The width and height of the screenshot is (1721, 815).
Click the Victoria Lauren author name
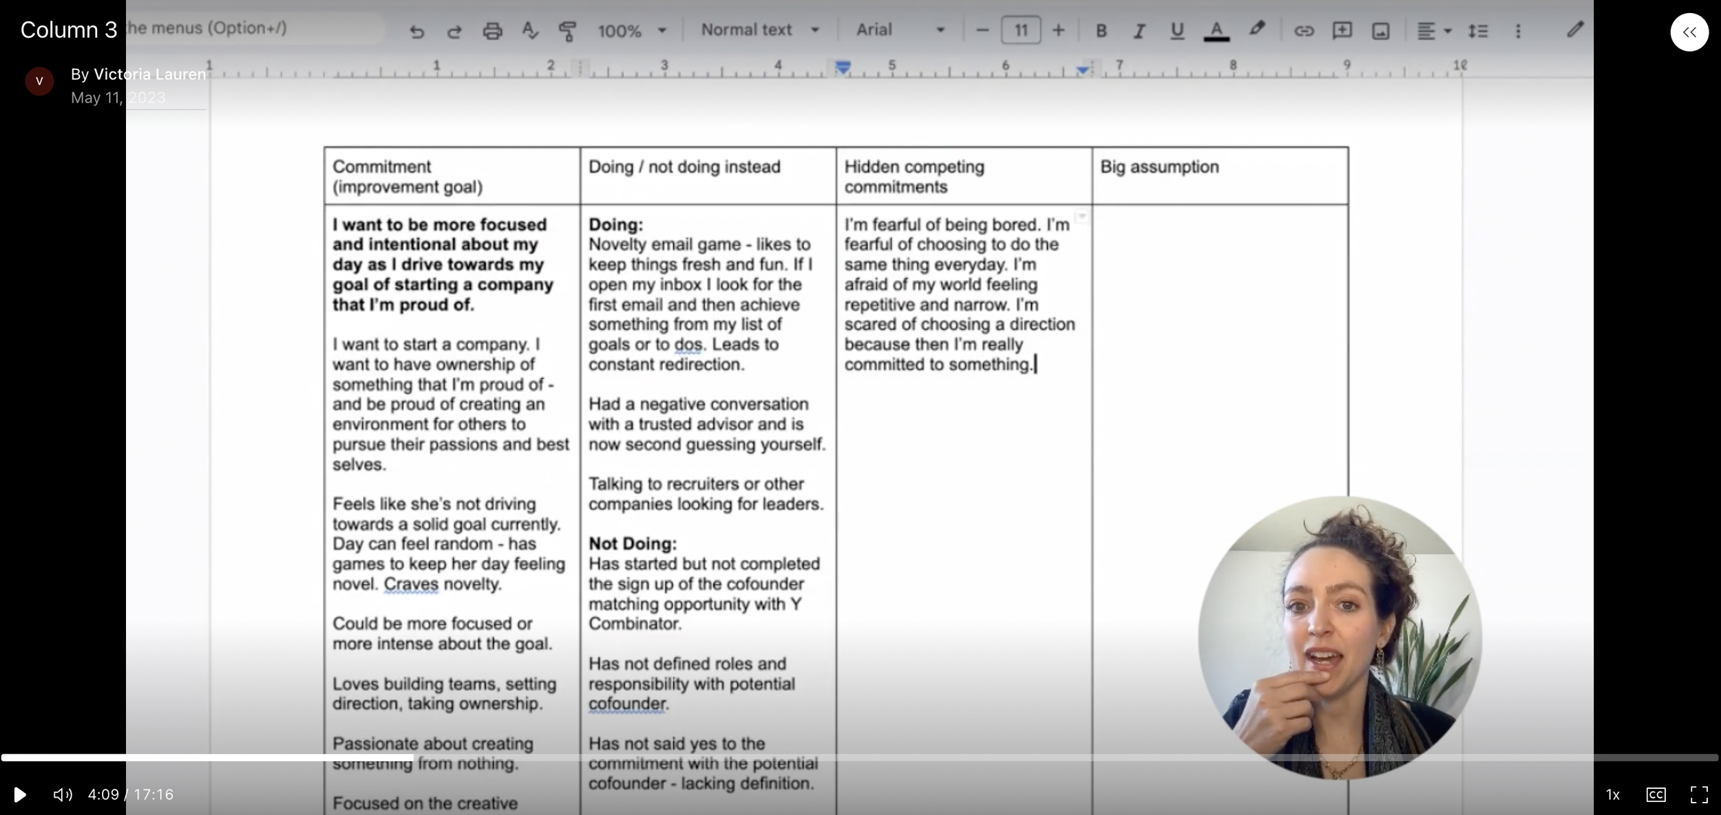coord(149,74)
